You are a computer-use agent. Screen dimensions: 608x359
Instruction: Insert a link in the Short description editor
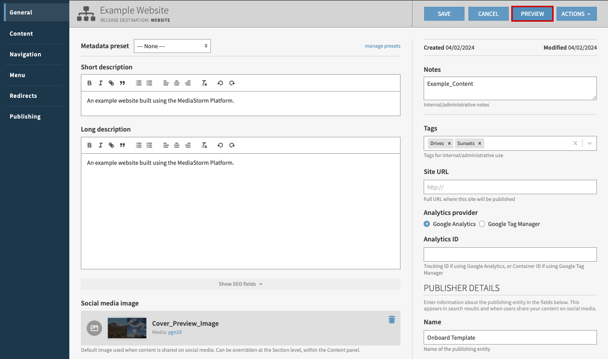(111, 82)
